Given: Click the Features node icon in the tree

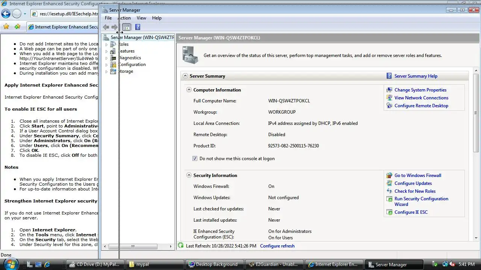Looking at the screenshot, I should (x=113, y=51).
